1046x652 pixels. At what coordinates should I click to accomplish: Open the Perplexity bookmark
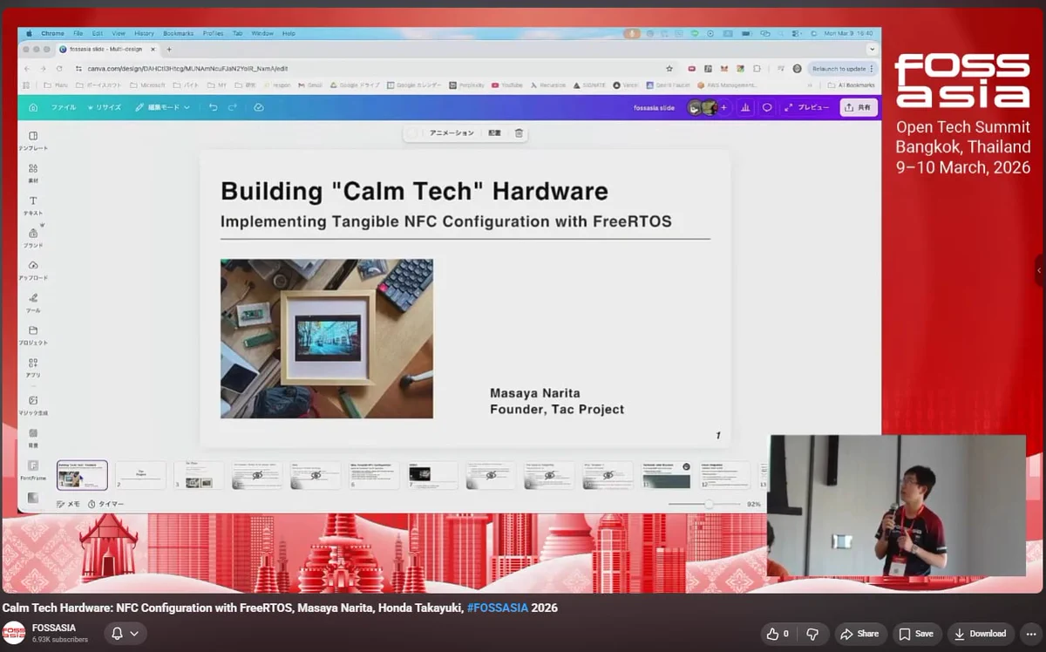467,85
